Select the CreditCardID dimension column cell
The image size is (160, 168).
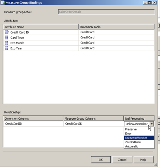pyautogui.click(x=33, y=124)
